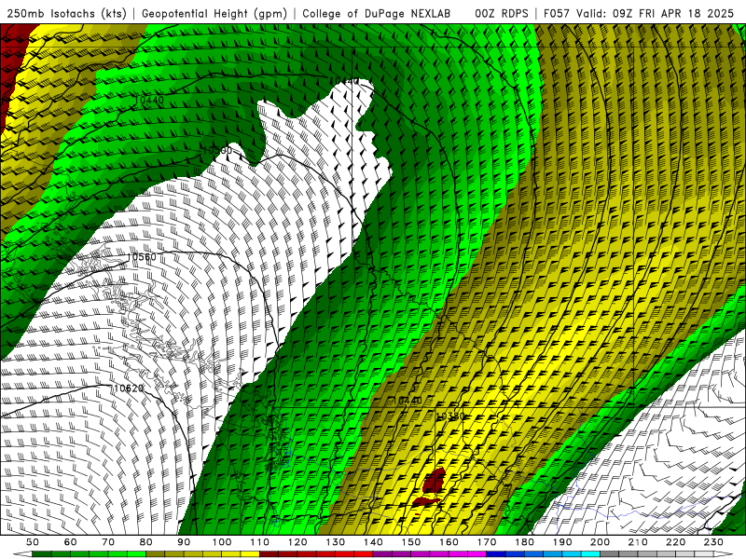Click the '160' value on the color scale

click(449, 542)
